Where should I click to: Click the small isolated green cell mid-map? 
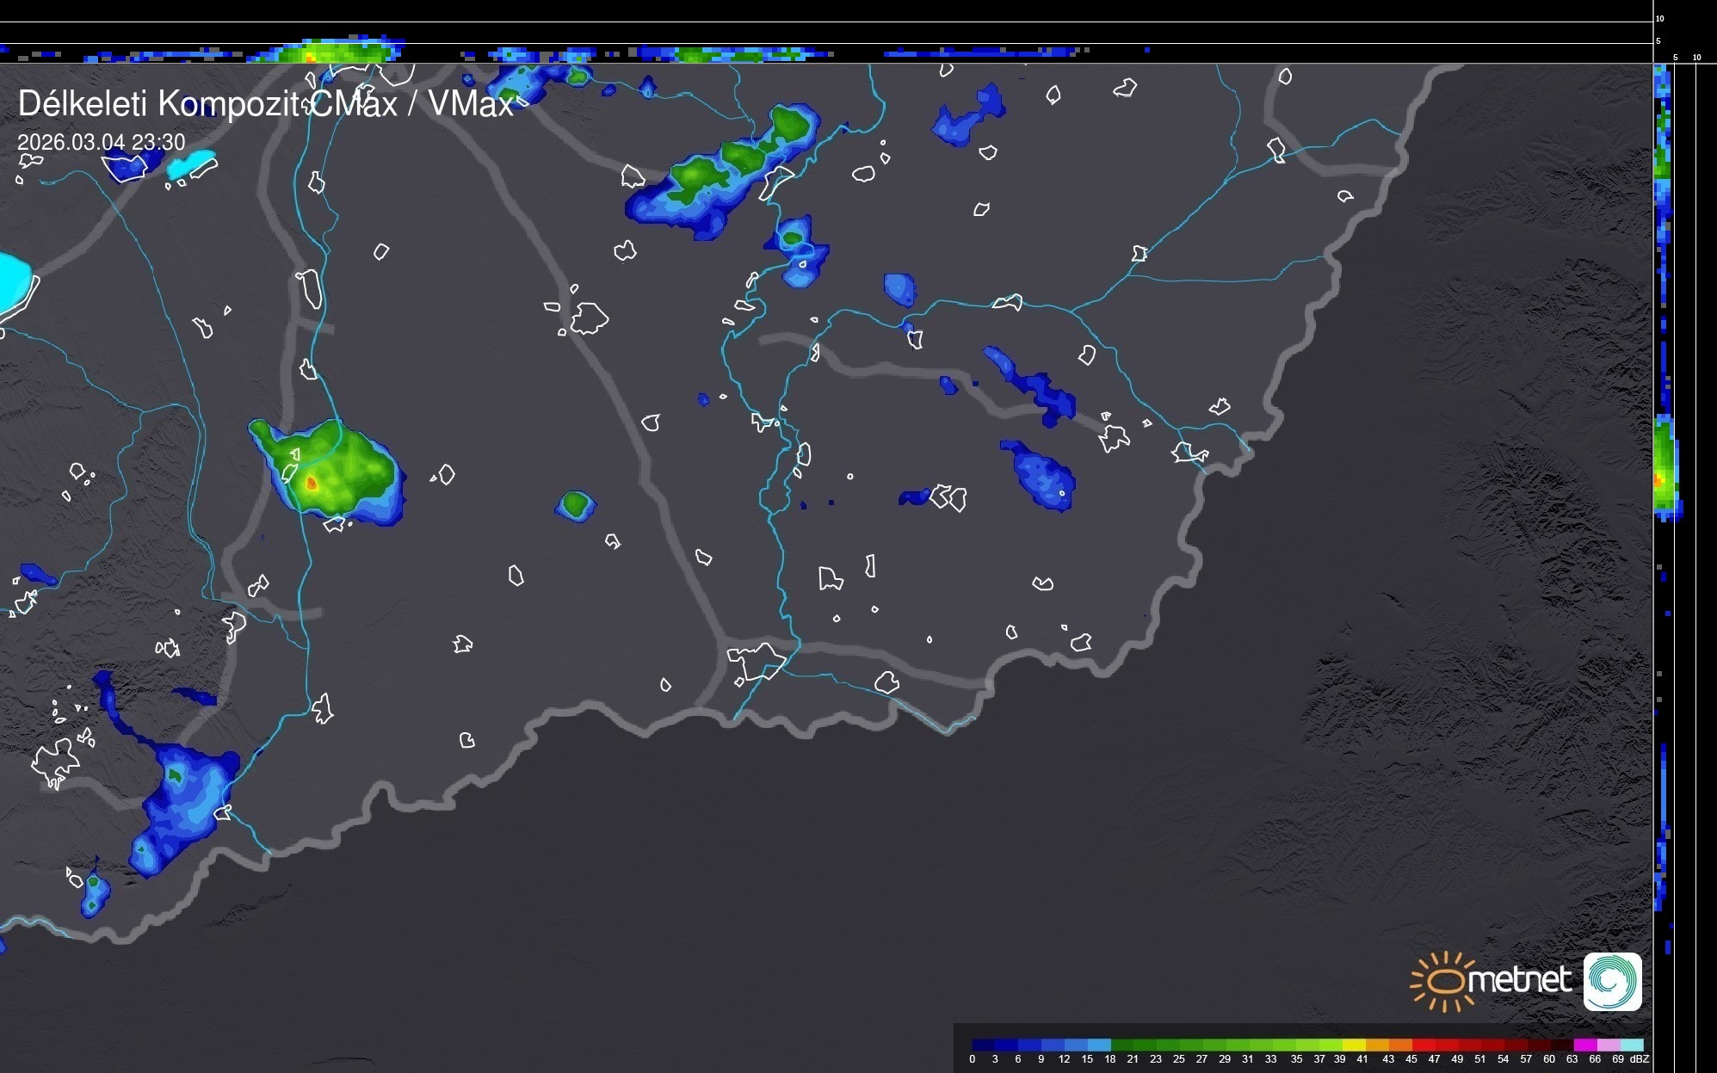pyautogui.click(x=576, y=504)
